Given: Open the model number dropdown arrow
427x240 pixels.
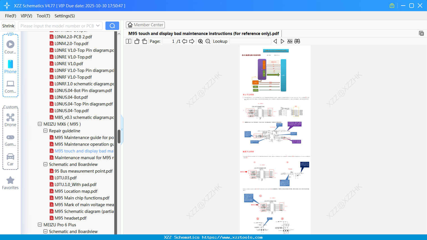Looking at the screenshot, I should (x=98, y=26).
